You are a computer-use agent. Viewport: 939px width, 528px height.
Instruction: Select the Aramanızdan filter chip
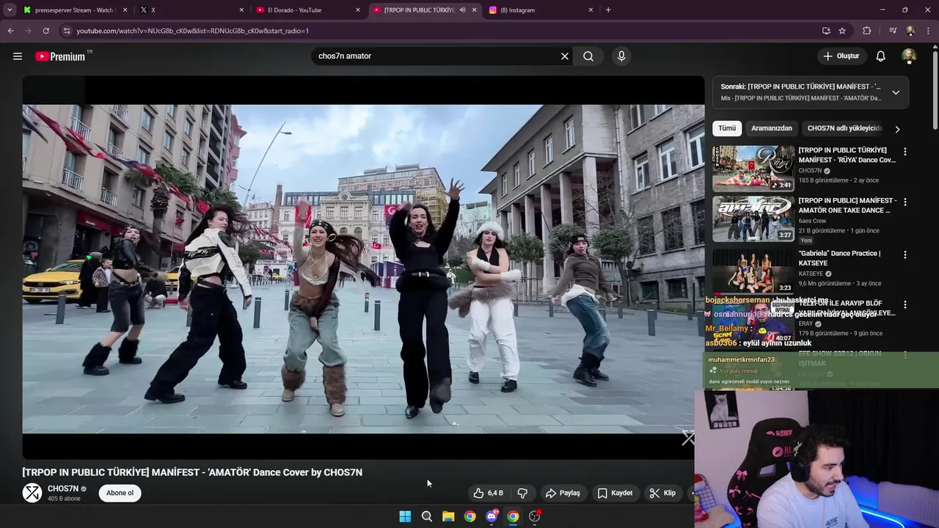(x=772, y=128)
